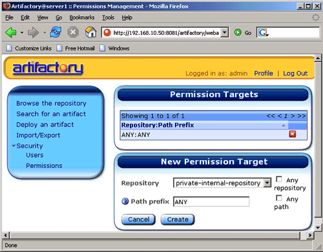
Task: Click the green Back arrow button
Action: (11, 32)
